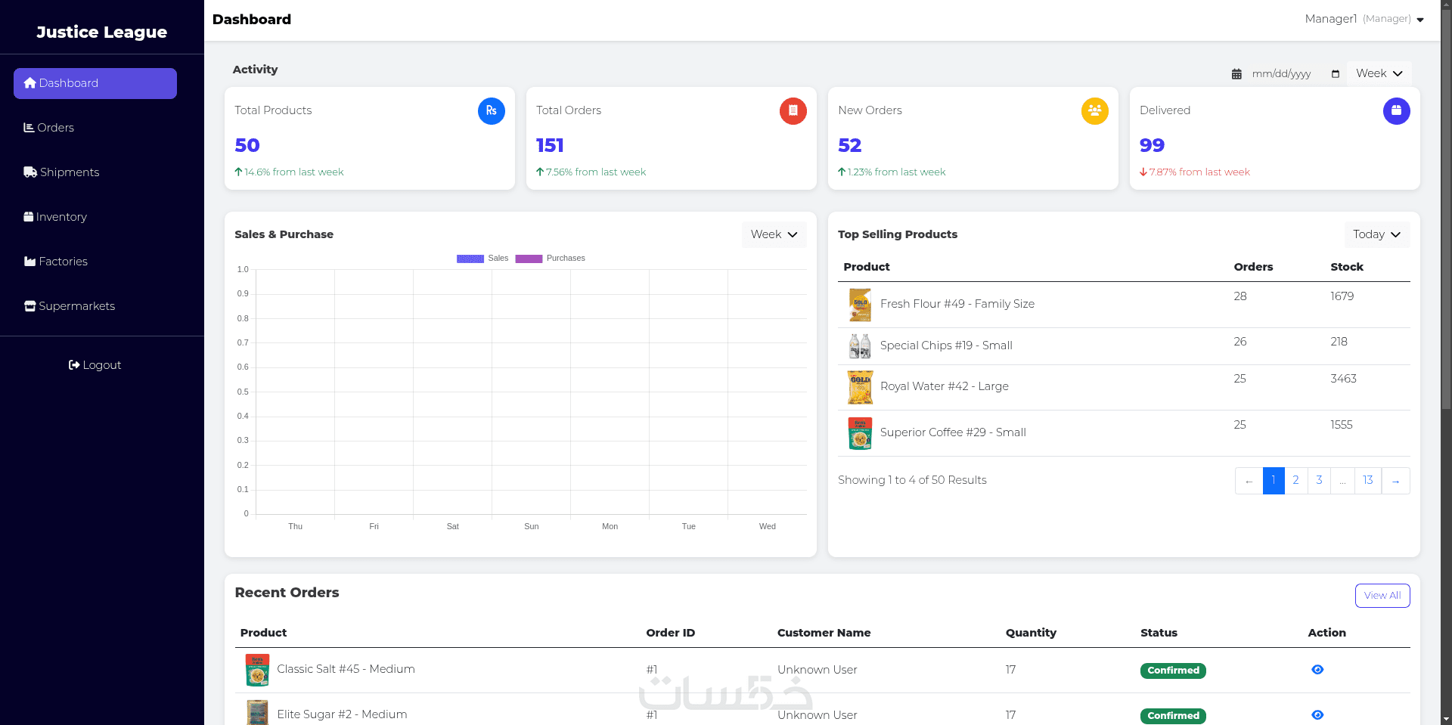Open the date picker calendar button
The height and width of the screenshot is (725, 1452).
click(x=1336, y=74)
